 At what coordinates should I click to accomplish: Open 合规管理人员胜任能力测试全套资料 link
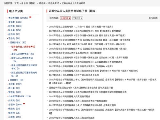pos(93,71)
